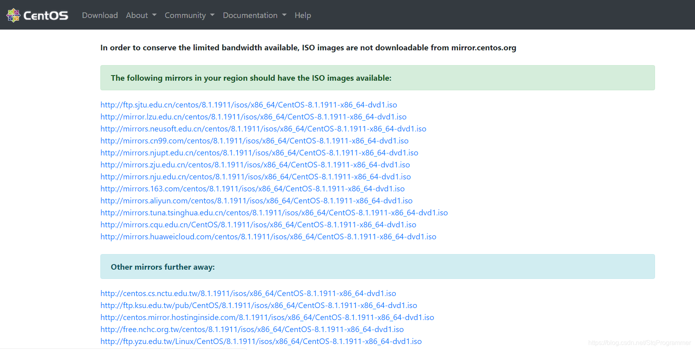Open the ftp.yzu.edu.tw ISO link

tap(261, 341)
